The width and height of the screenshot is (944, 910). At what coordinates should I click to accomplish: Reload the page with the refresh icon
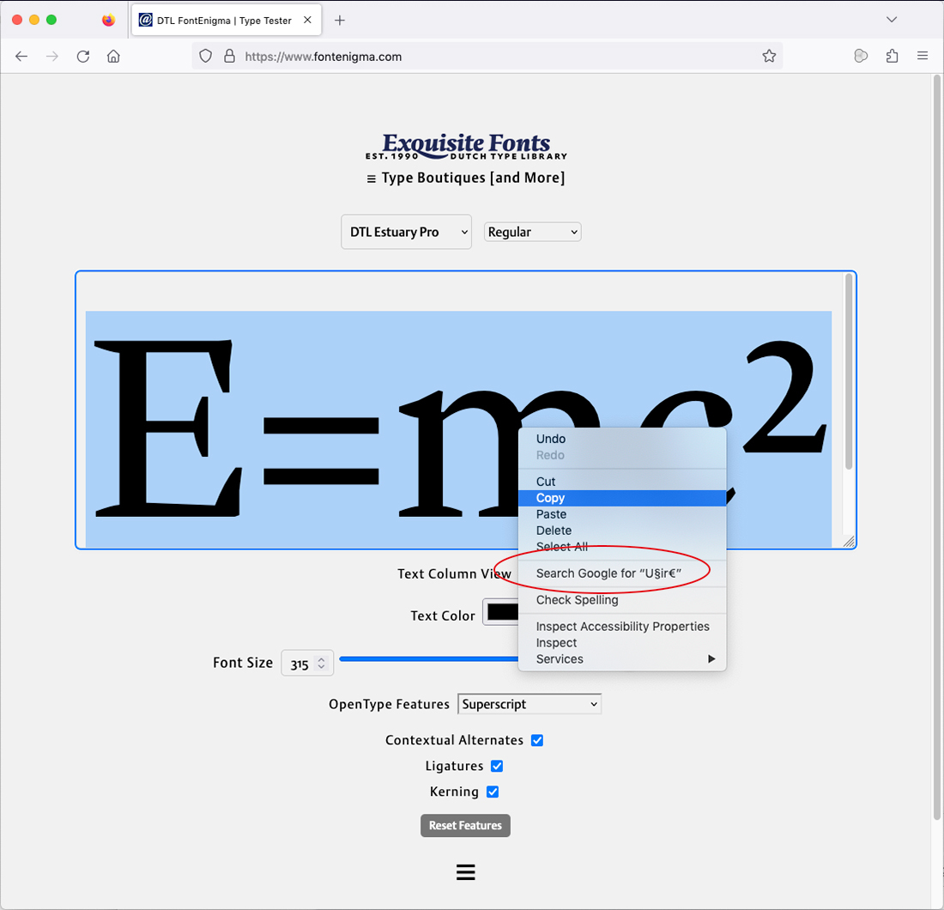coord(83,57)
